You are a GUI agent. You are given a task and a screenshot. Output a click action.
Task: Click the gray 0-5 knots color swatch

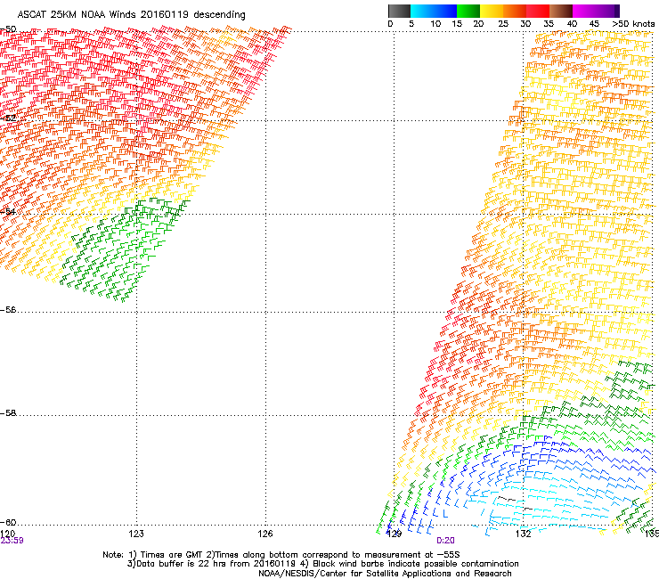tap(399, 11)
